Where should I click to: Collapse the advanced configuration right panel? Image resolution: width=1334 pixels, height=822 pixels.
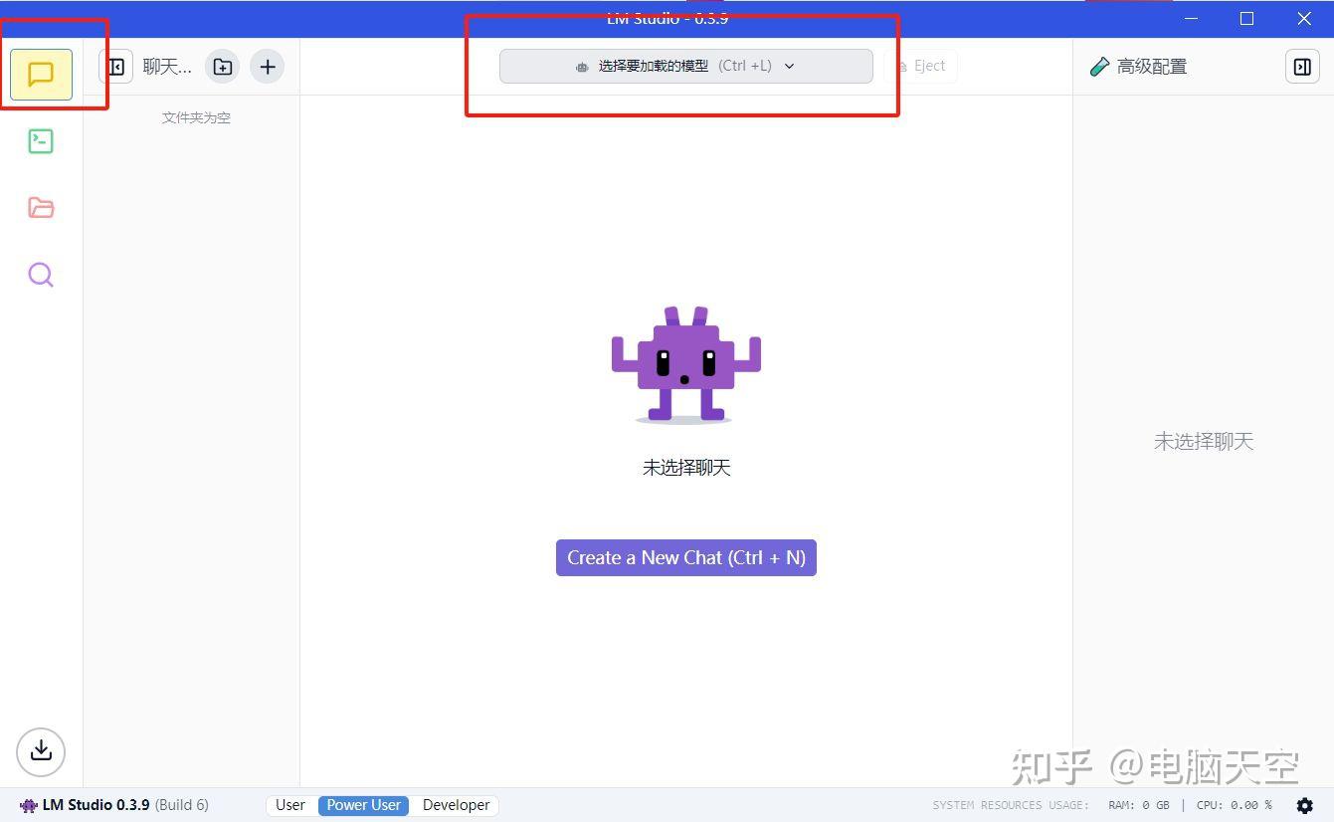click(x=1302, y=67)
